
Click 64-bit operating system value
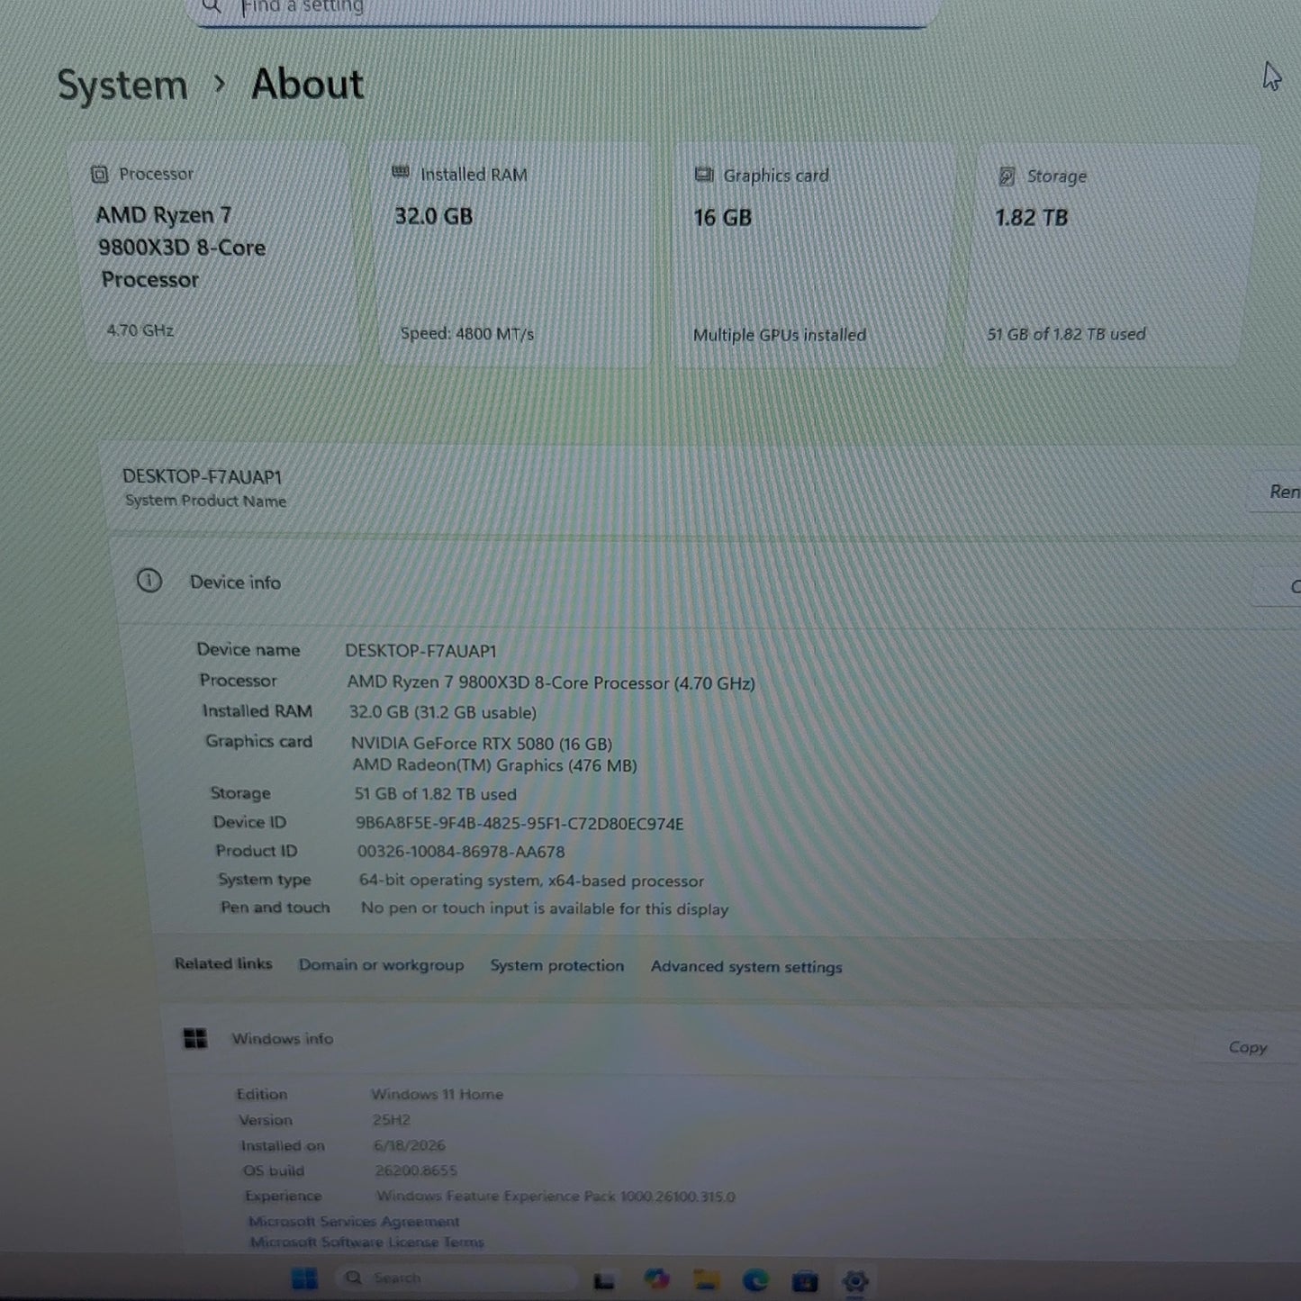click(531, 881)
